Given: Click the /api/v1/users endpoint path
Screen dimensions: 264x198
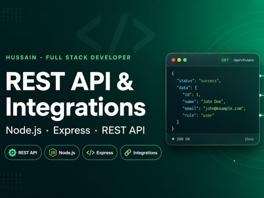Looking at the screenshot, I should click(244, 60).
